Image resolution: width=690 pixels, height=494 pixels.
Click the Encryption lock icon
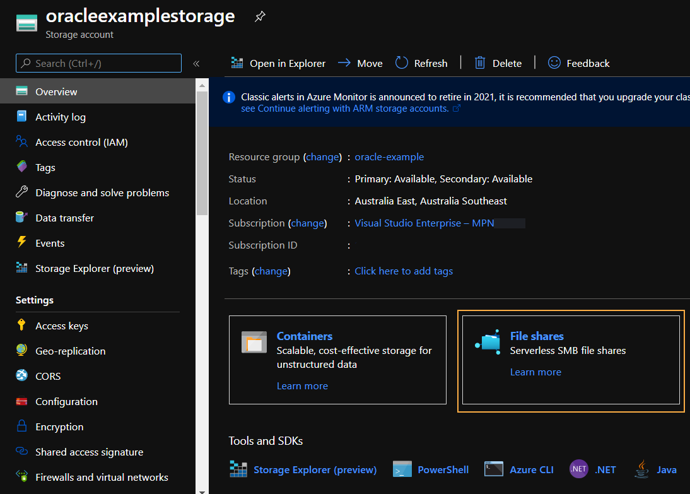(21, 426)
